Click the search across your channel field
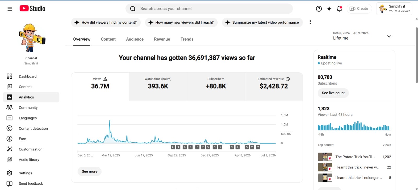Image resolution: width=418 pixels, height=190 pixels. pos(209,9)
